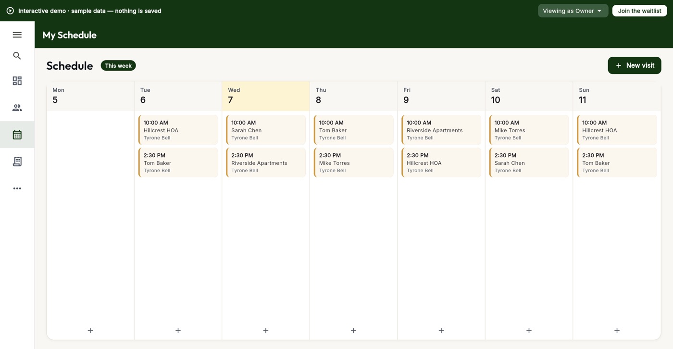Screen dimensions: 673x349
Task: Open Saturday 10:00 AM Mike Torres visit
Action: point(529,130)
